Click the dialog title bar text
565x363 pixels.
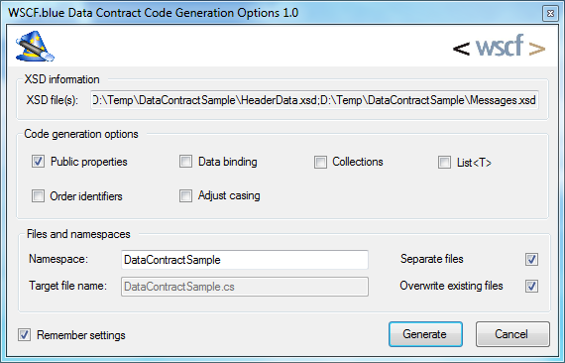[153, 13]
